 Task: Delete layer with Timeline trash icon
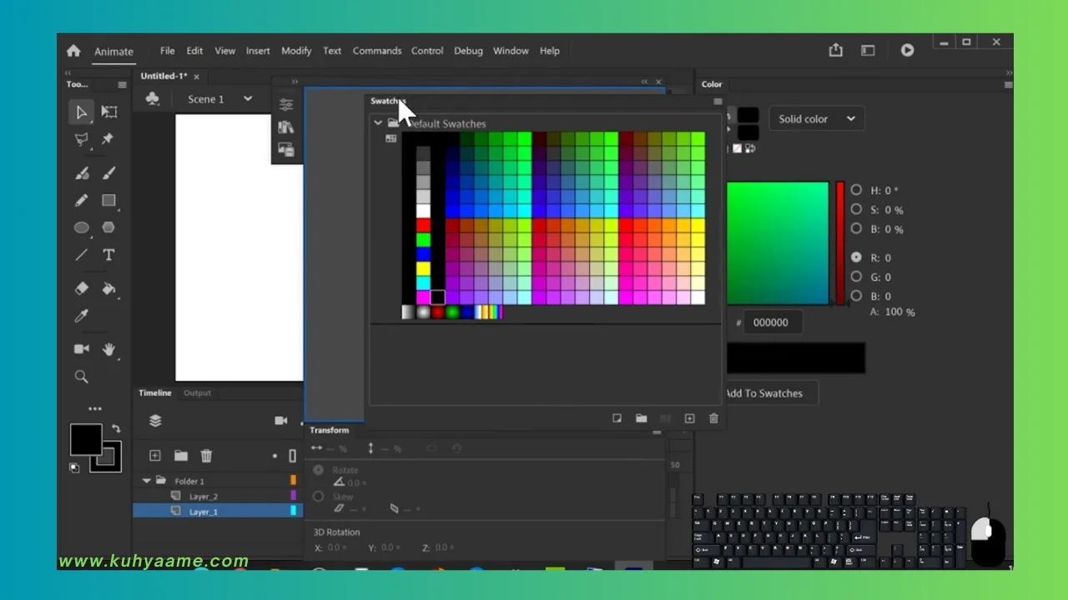pyautogui.click(x=206, y=455)
